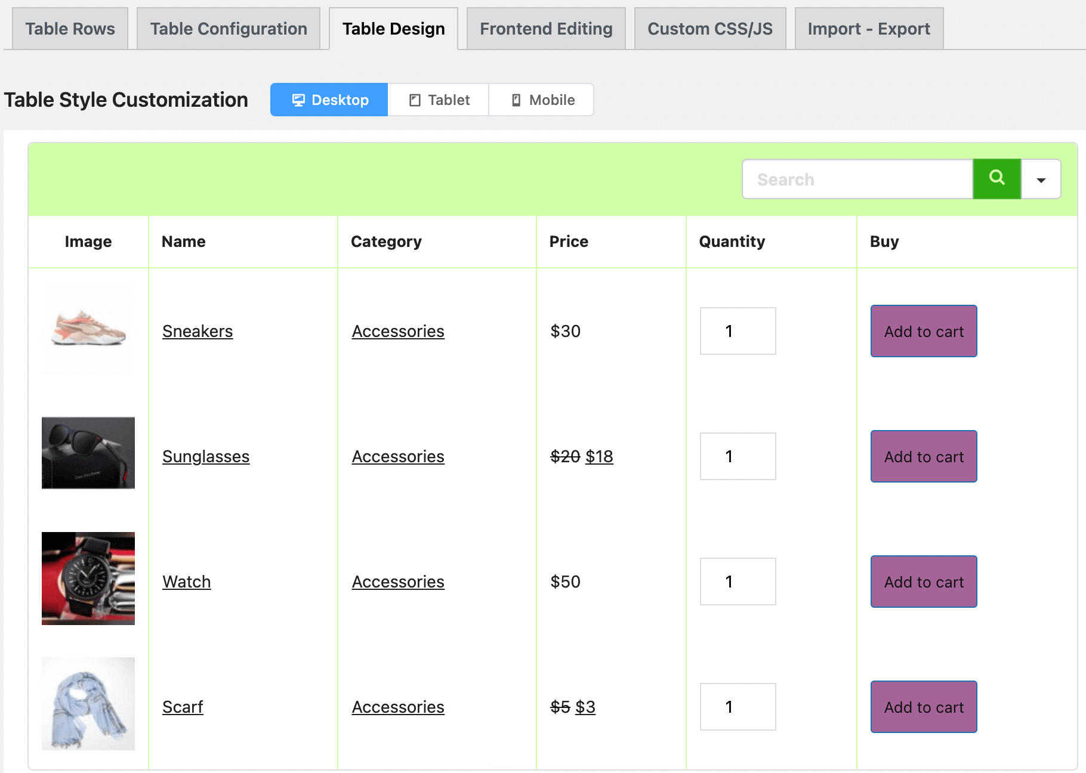Screen dimensions: 1086x773
Task: Open the Accessories category beside Scarf
Action: [397, 707]
